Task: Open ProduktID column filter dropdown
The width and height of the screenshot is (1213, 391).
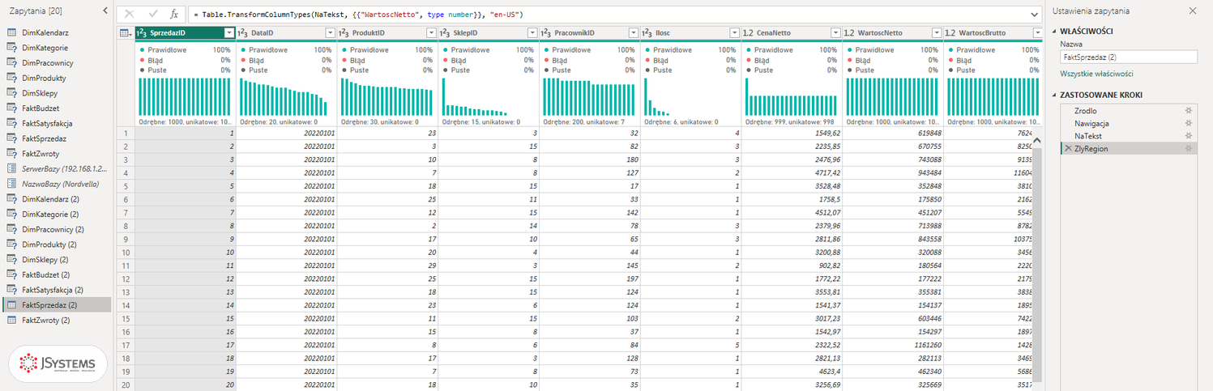Action: click(x=431, y=32)
